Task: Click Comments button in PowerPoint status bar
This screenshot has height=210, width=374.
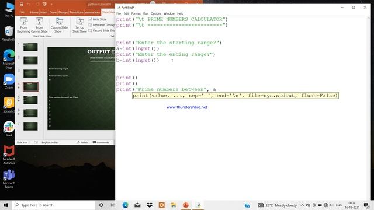Action: 101,142
